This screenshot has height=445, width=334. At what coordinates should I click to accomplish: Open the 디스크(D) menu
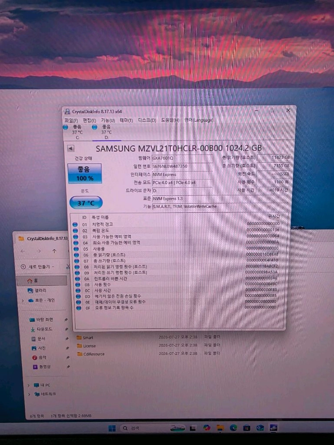(147, 120)
